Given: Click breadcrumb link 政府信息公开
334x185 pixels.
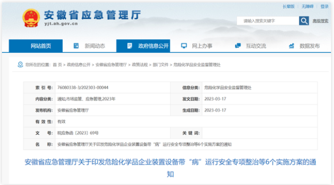Looking at the screenshot, I should (79, 65).
